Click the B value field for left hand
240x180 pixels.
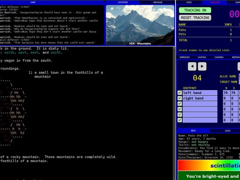coord(226,93)
